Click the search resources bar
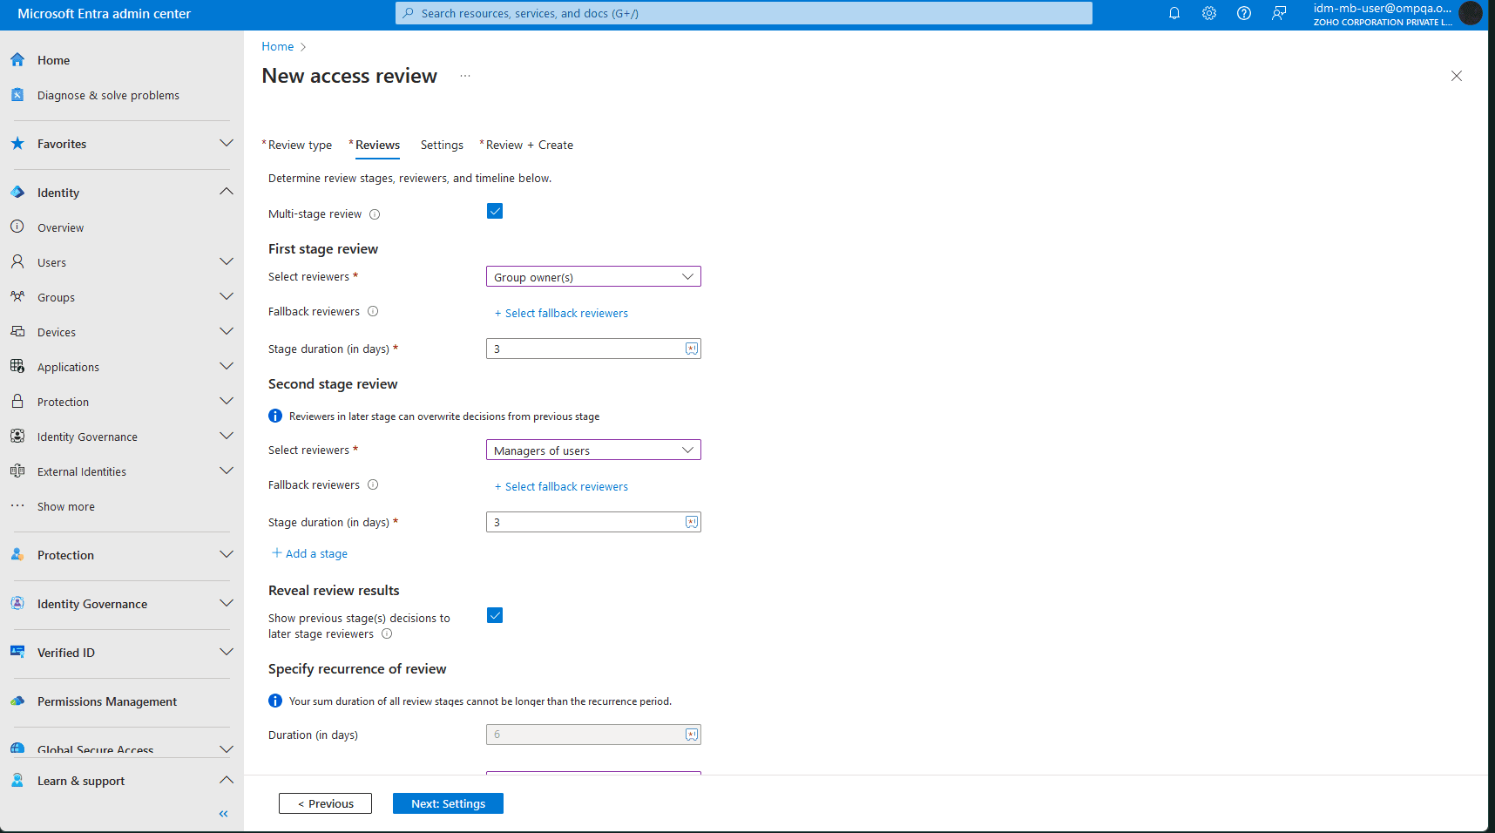Viewport: 1495px width, 833px height. pos(744,13)
